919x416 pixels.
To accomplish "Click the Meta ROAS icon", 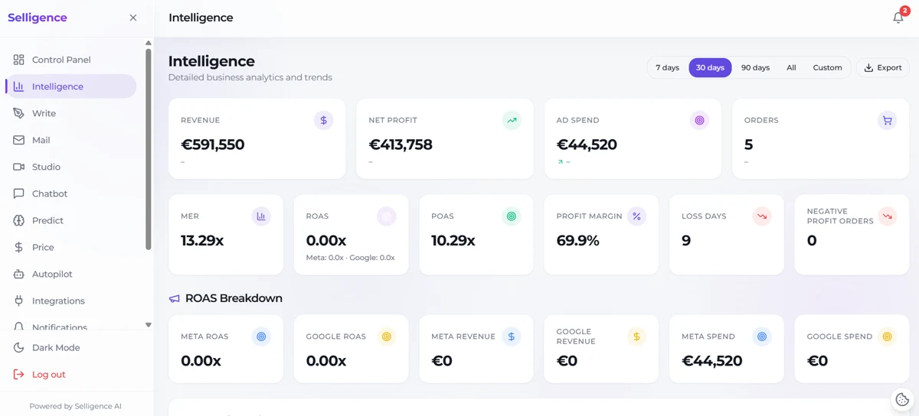I will click(261, 336).
